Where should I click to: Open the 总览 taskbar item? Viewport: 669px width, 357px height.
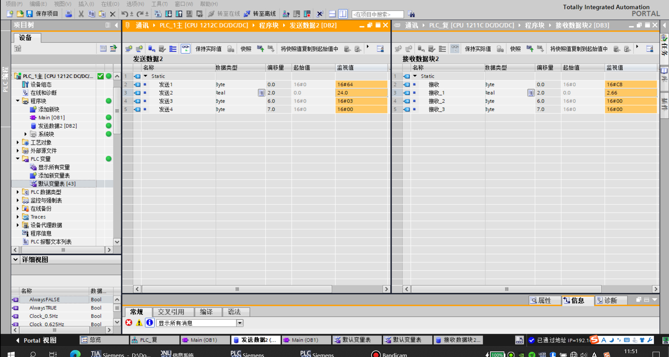104,340
